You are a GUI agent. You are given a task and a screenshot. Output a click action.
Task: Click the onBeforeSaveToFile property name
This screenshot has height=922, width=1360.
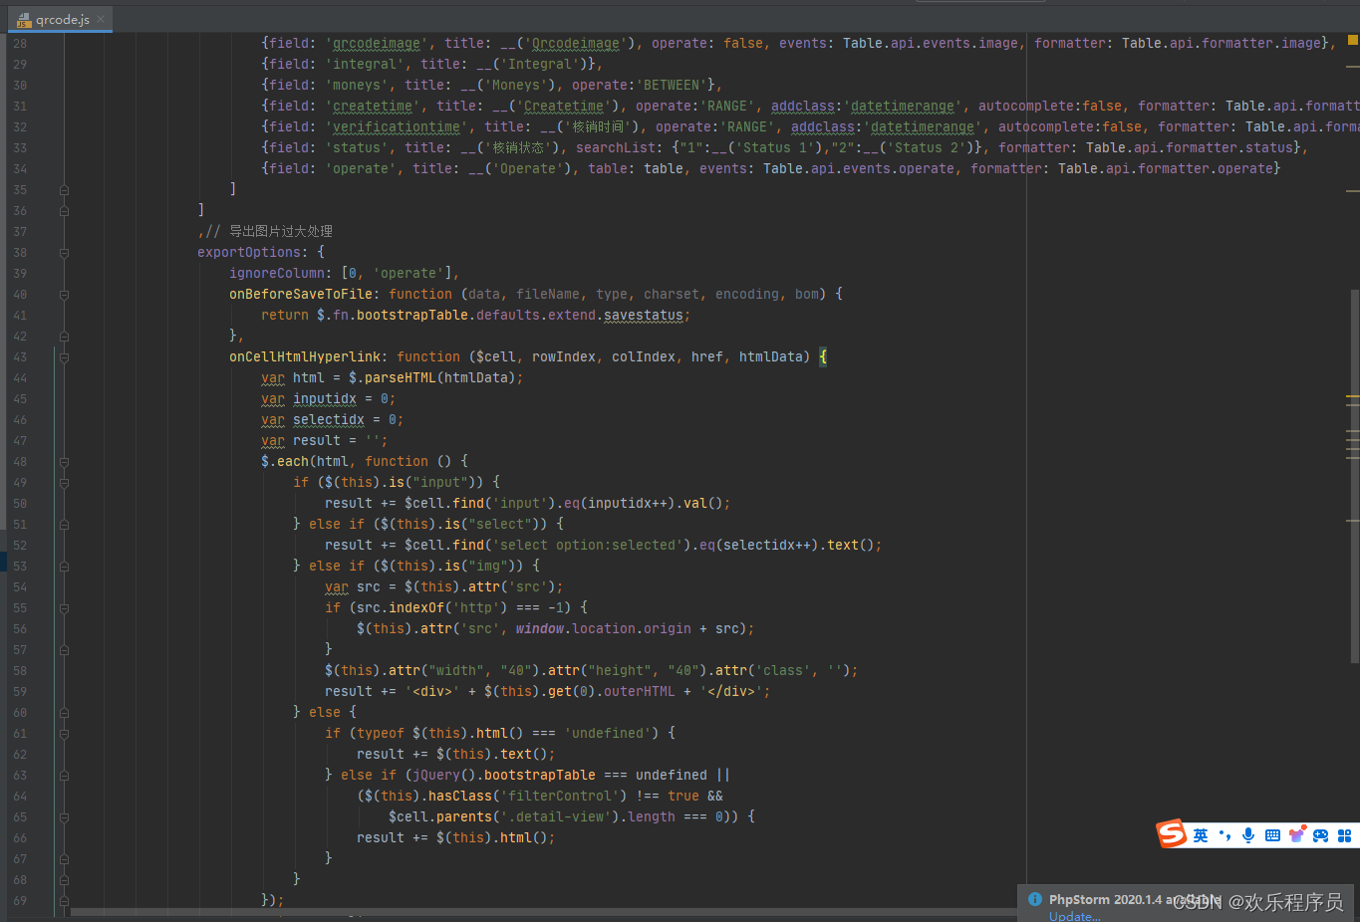[x=301, y=294]
